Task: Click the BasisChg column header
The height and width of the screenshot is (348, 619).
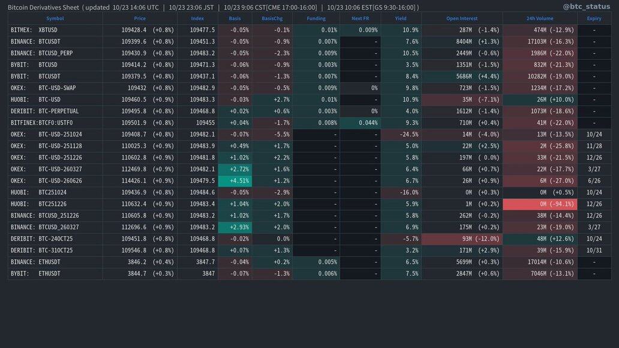Action: click(272, 19)
